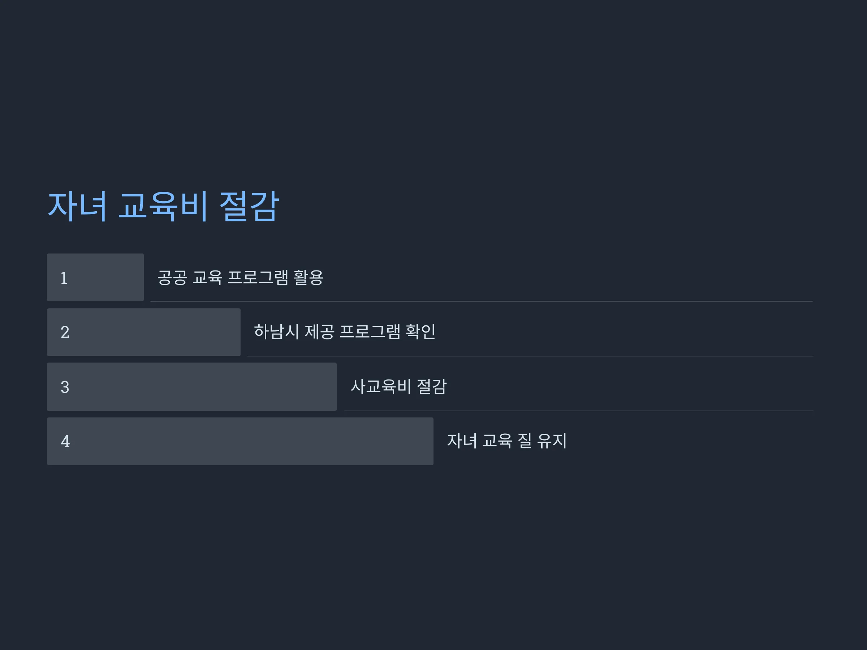Image resolution: width=867 pixels, height=650 pixels.
Task: Select the divider line under the 하남시 item
Action: [x=530, y=356]
